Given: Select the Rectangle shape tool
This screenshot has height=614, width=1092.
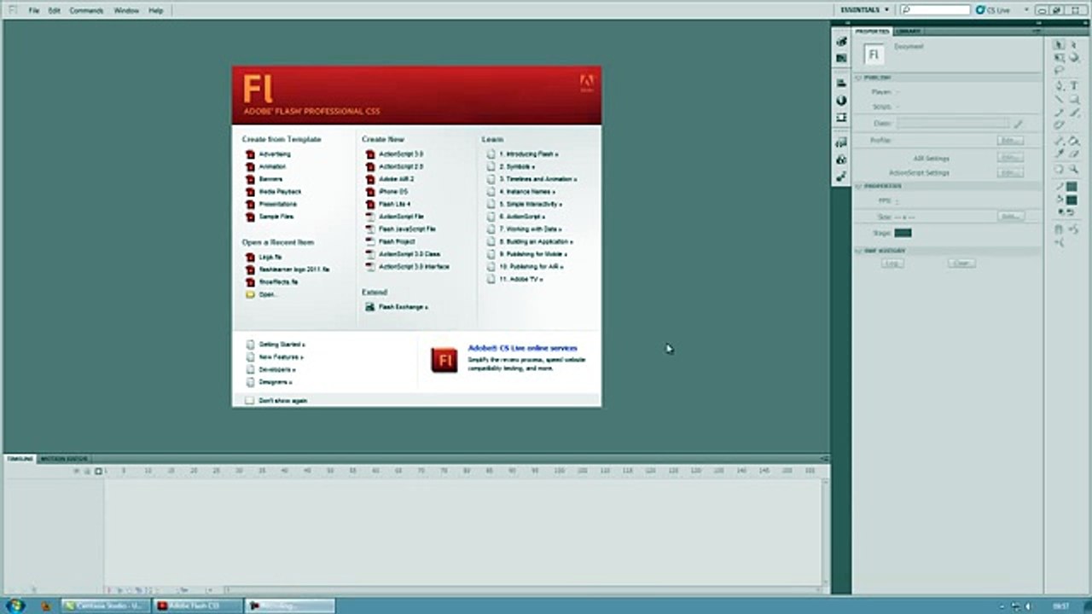Looking at the screenshot, I should 1073,100.
